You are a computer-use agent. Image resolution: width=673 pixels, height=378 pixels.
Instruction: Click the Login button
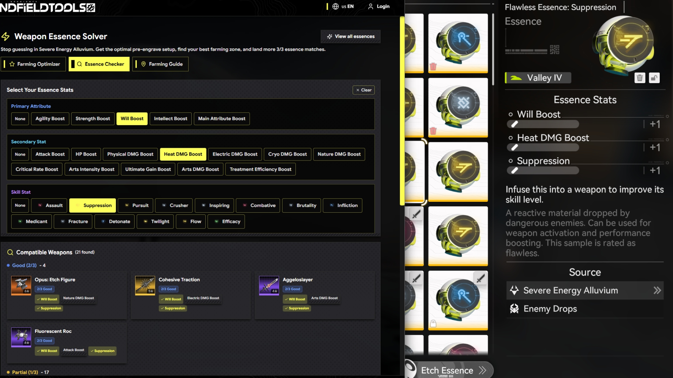[x=379, y=6]
